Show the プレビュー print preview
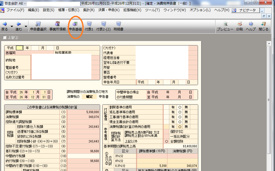This screenshot has height=171, width=275. click(225, 24)
